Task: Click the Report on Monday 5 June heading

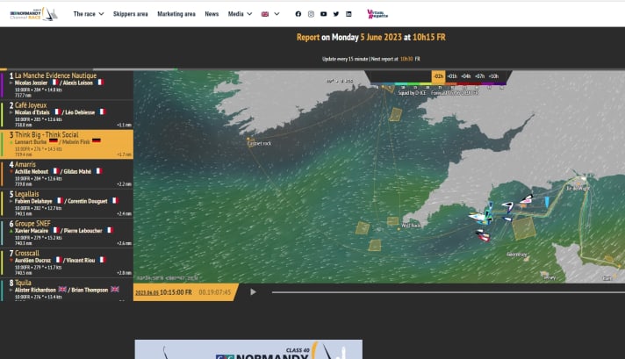Action: 371,37
